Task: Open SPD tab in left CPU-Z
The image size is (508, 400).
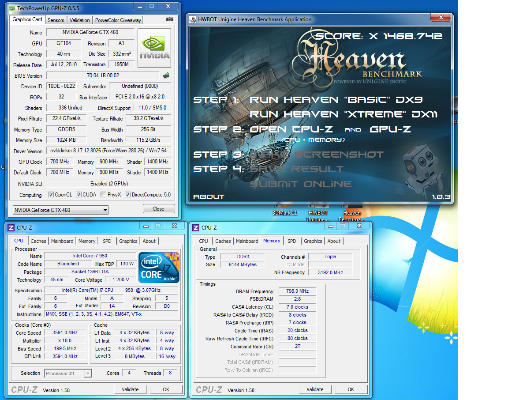Action: [x=107, y=241]
